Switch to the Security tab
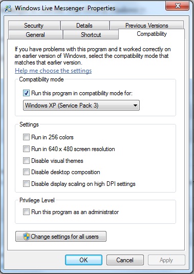Viewport: 194px width, 274px height. [x=34, y=26]
